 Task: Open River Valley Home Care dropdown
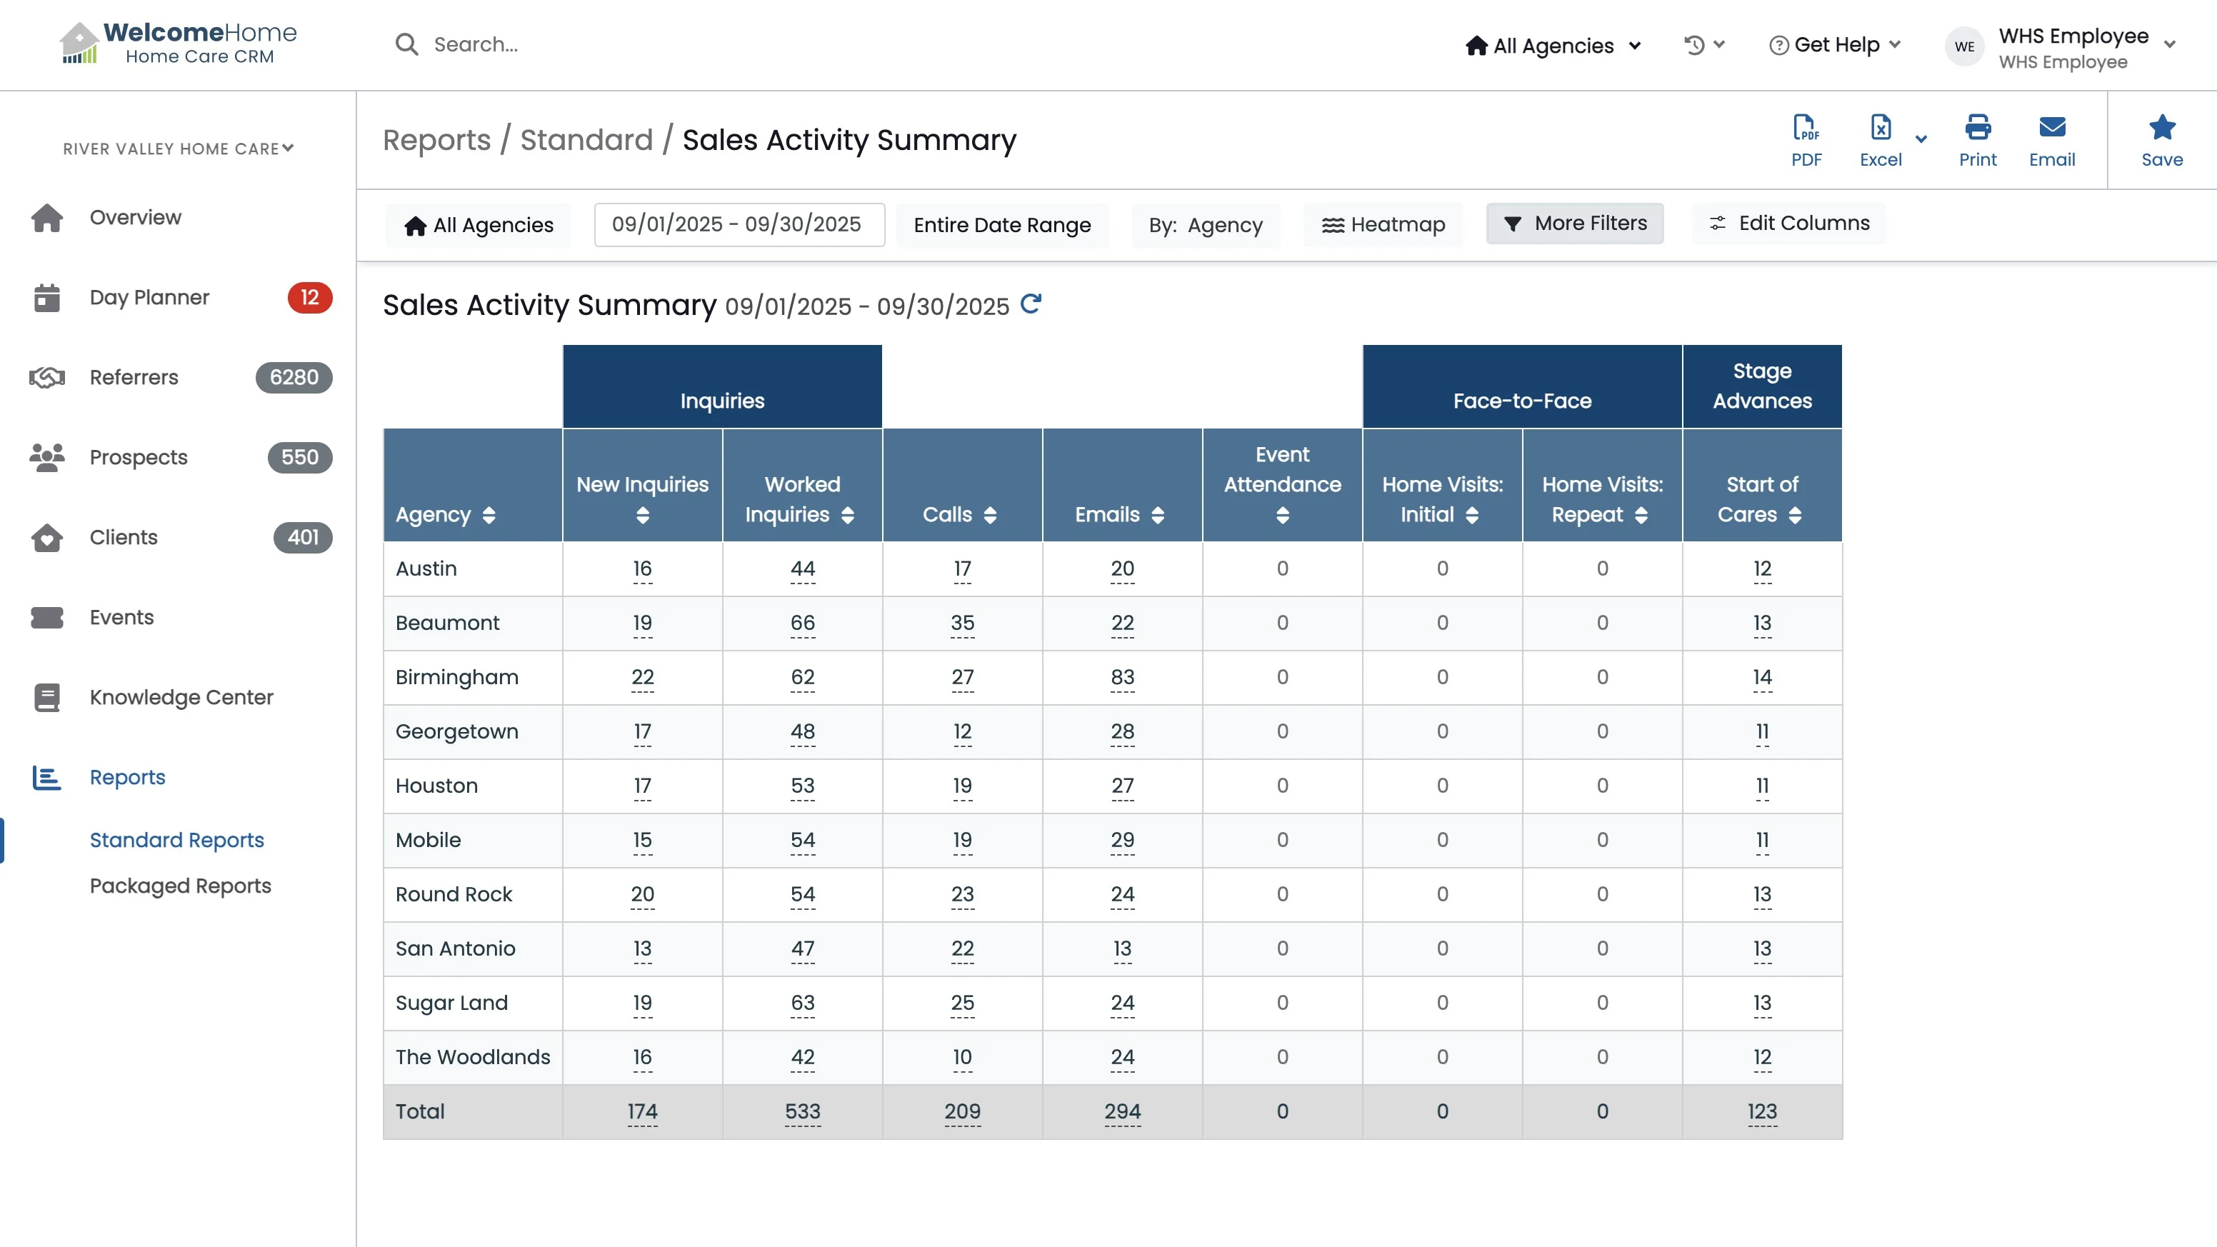pyautogui.click(x=178, y=148)
